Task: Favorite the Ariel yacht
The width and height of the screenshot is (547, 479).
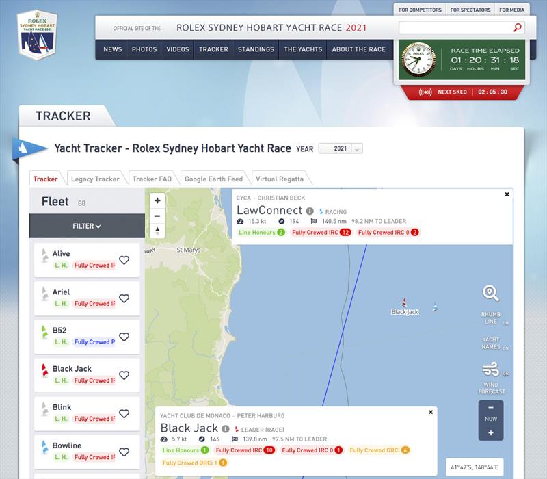Action: tap(124, 298)
